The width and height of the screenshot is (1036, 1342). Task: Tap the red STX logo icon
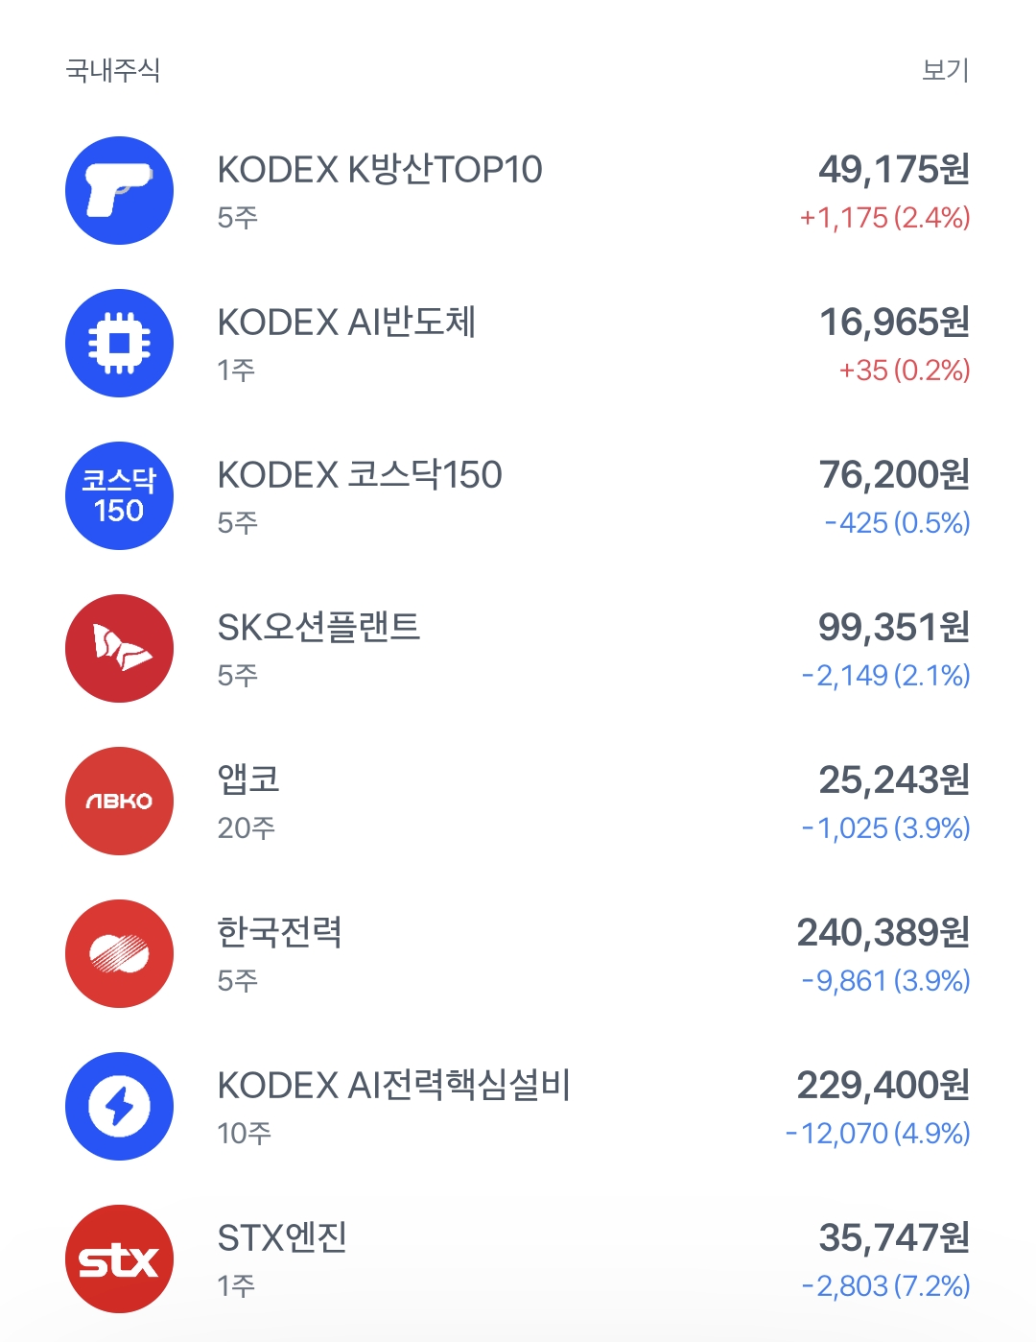[119, 1258]
